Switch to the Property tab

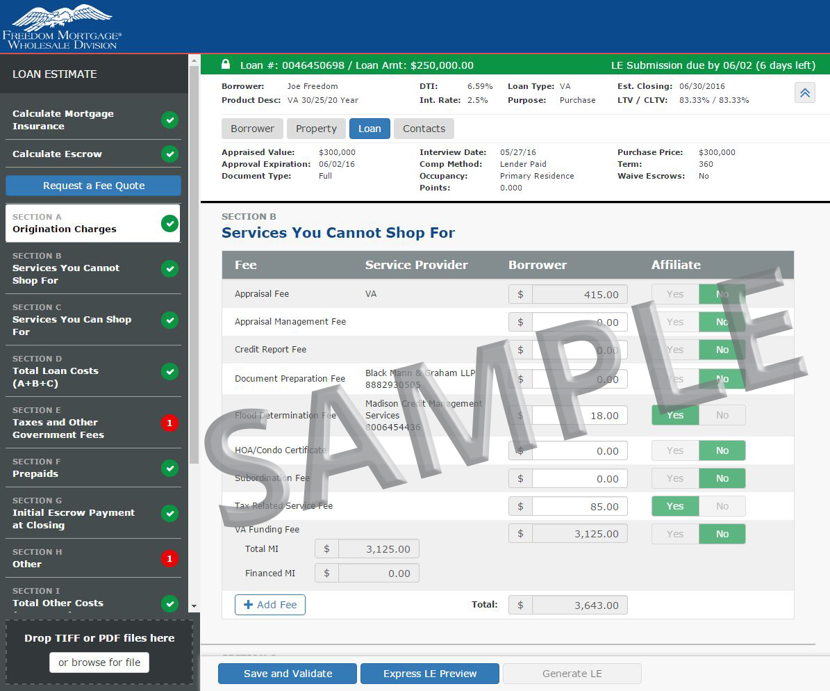[316, 129]
